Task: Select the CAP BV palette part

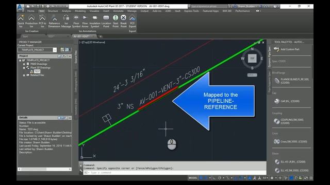Action: 287,101
